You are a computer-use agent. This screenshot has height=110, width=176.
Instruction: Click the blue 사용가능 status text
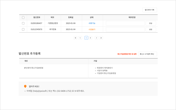tap(92, 23)
